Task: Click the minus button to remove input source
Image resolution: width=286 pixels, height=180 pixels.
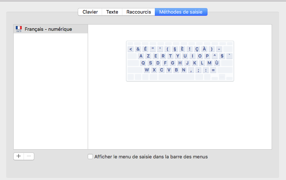Action: click(29, 156)
